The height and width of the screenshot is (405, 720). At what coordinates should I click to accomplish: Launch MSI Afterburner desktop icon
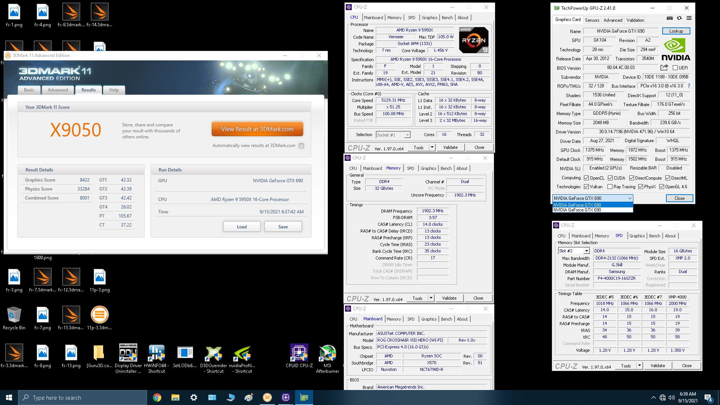[x=327, y=358]
